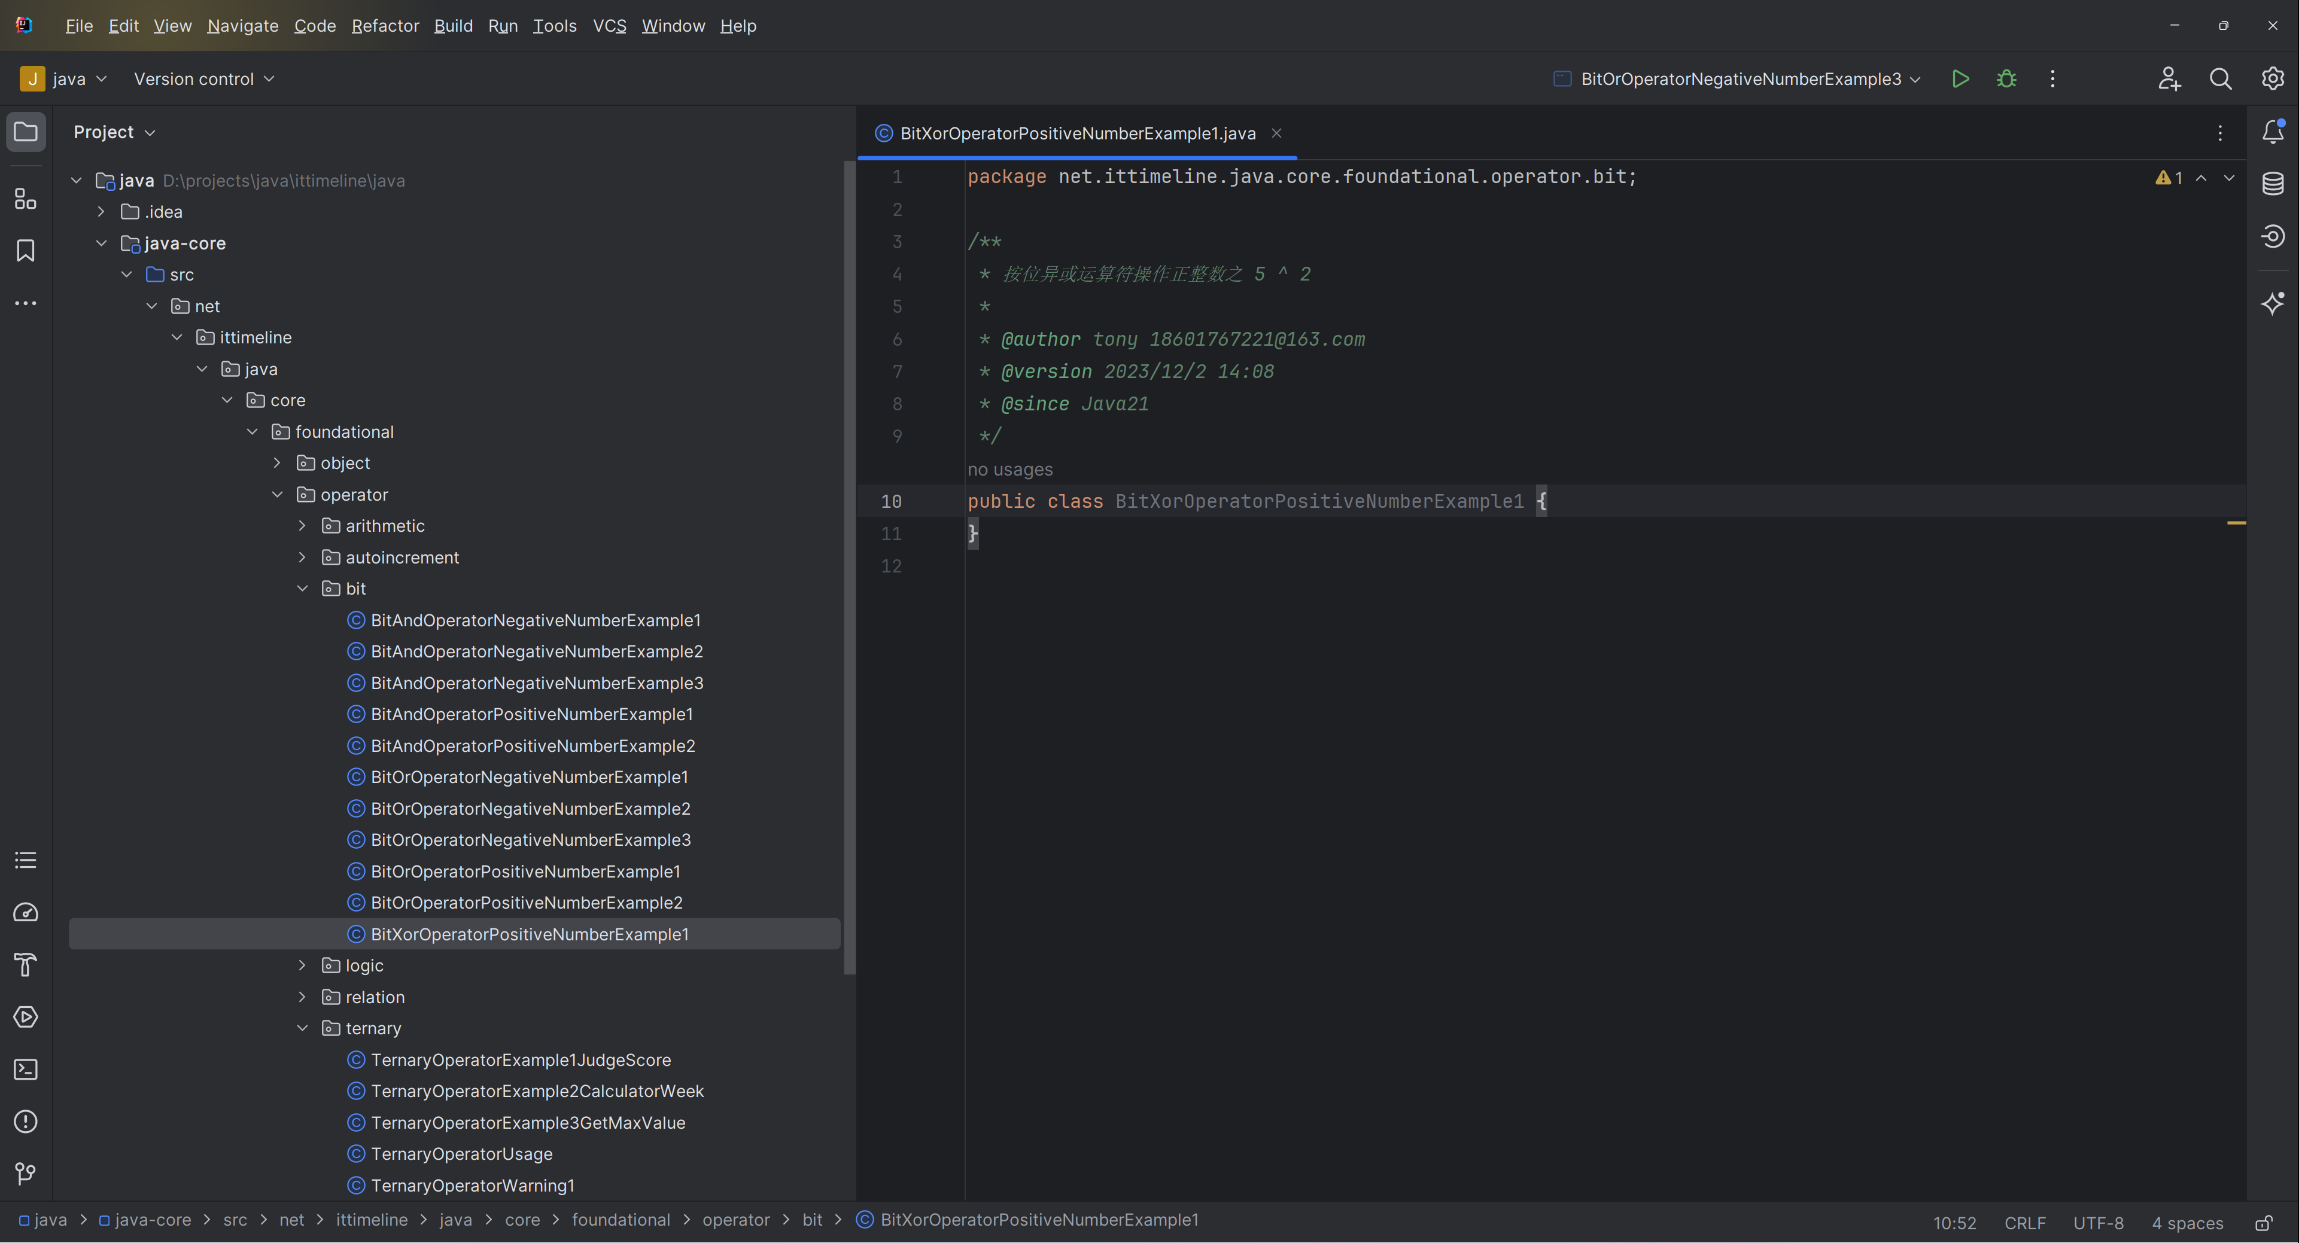The height and width of the screenshot is (1243, 2299).
Task: Open Code With Me user icon
Action: click(x=2170, y=78)
